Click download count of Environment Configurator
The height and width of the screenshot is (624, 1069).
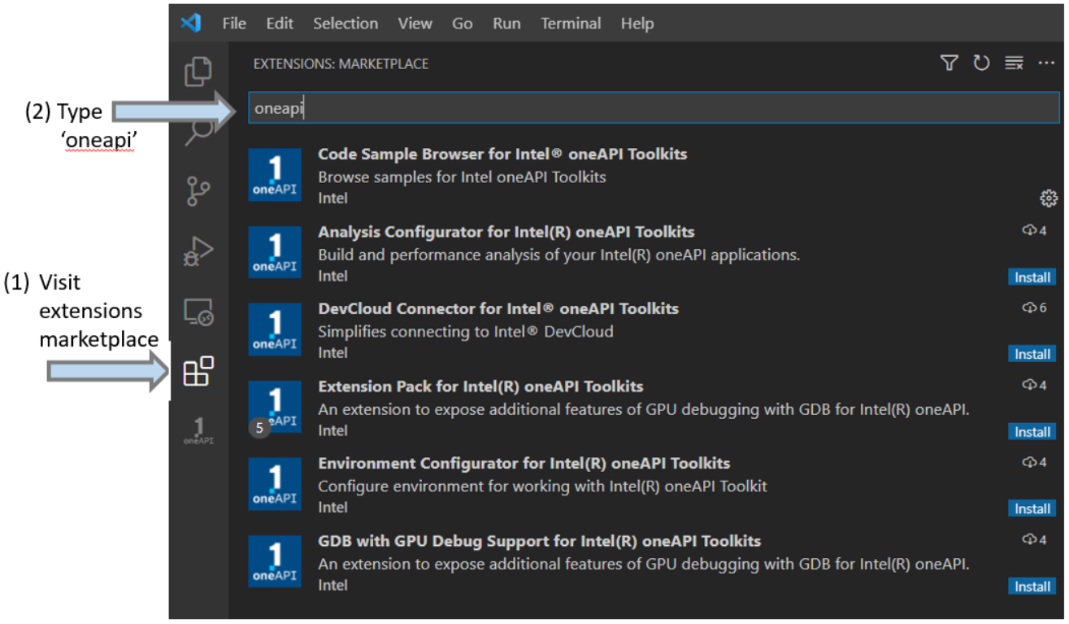tap(1035, 462)
